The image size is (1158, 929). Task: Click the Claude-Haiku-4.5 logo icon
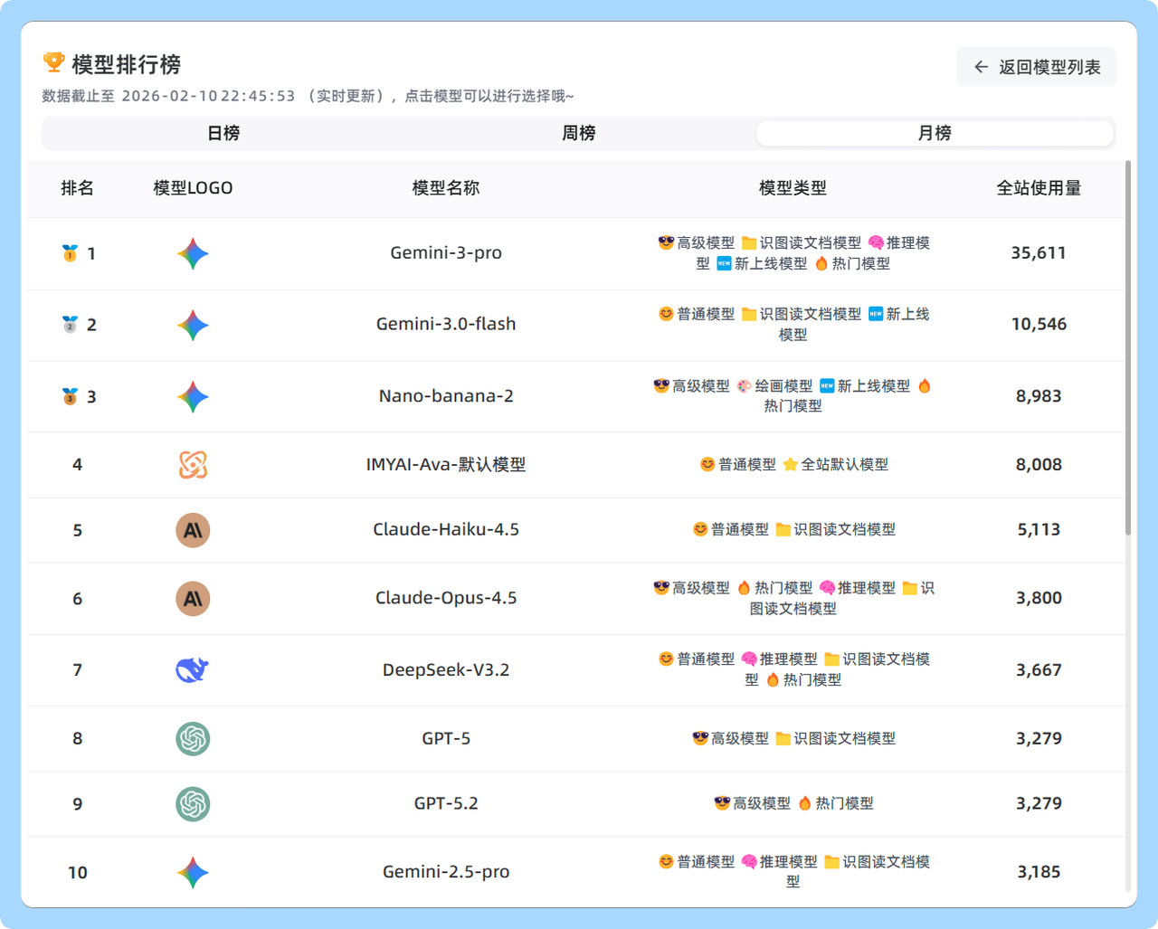193,530
